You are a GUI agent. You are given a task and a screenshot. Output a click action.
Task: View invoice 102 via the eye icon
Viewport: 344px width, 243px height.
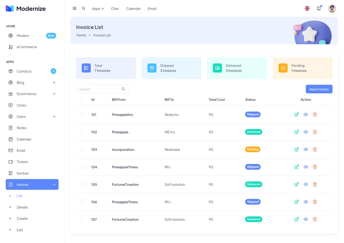(x=306, y=132)
